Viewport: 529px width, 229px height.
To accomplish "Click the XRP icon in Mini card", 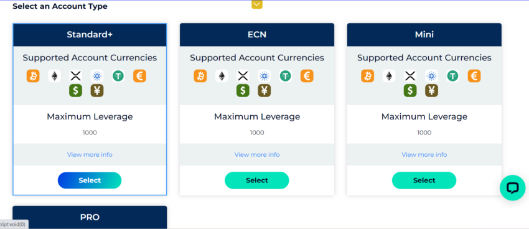I will [x=410, y=76].
